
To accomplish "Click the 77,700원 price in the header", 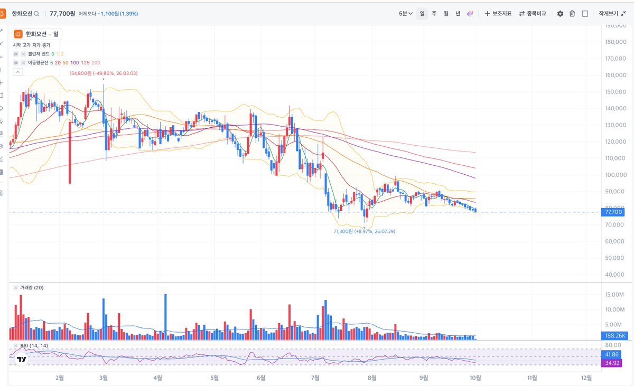I will (62, 13).
